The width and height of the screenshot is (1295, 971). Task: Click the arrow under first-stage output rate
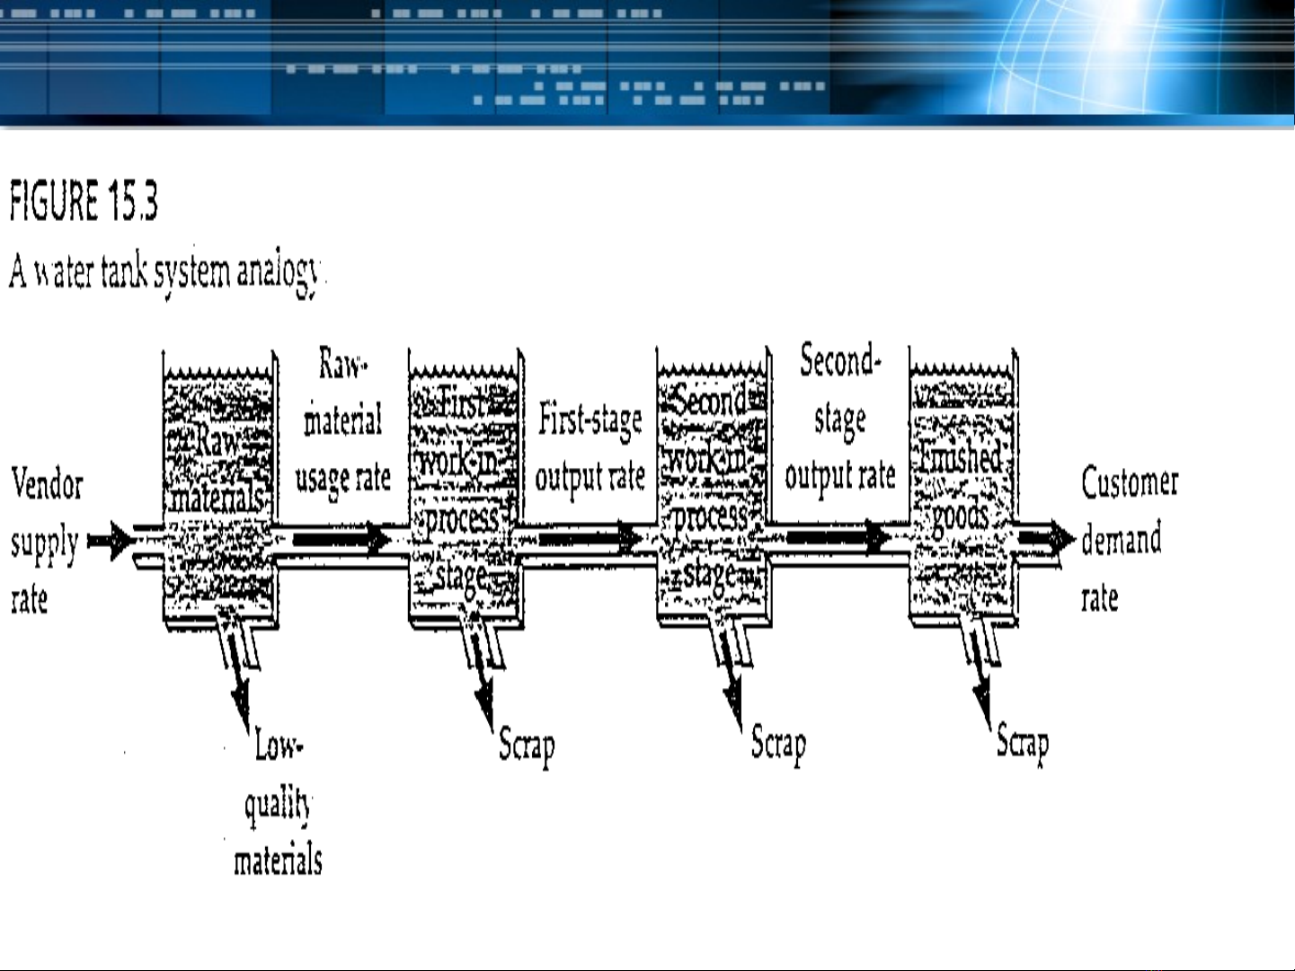click(591, 539)
